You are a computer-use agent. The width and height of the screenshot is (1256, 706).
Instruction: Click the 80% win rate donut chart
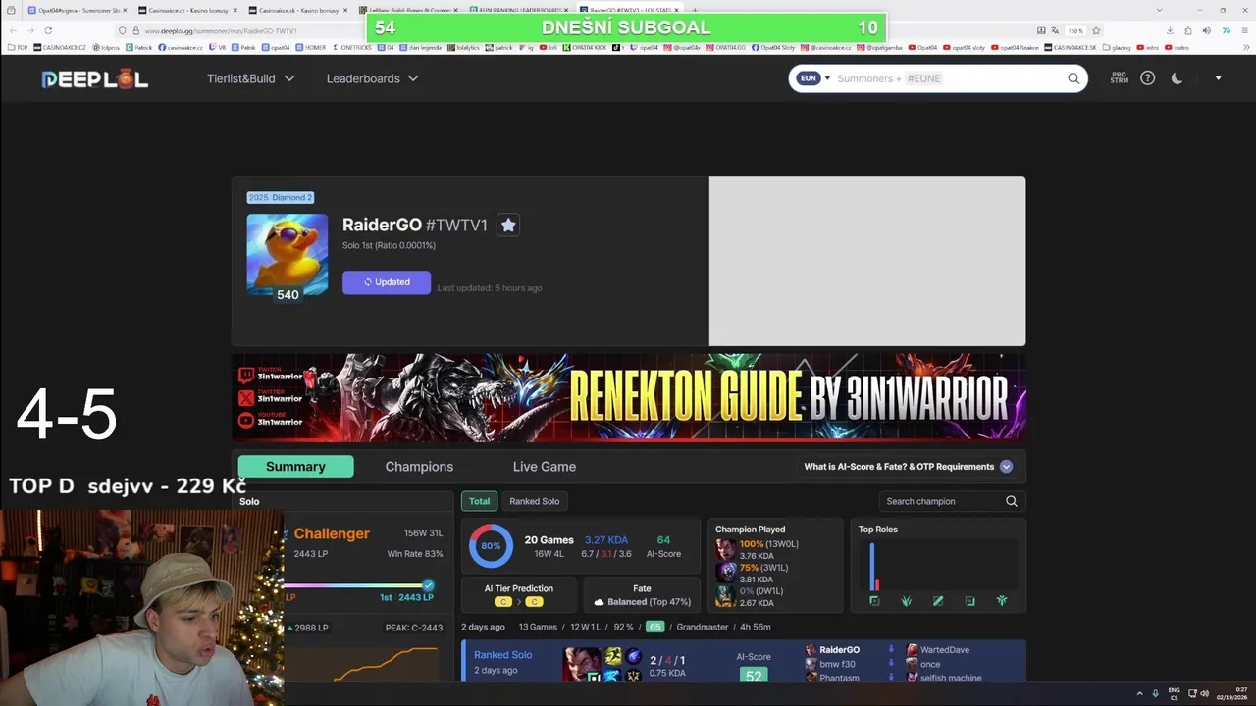click(491, 546)
